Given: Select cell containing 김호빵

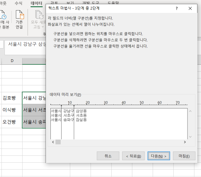Looking at the screenshot, I should tap(12, 98).
